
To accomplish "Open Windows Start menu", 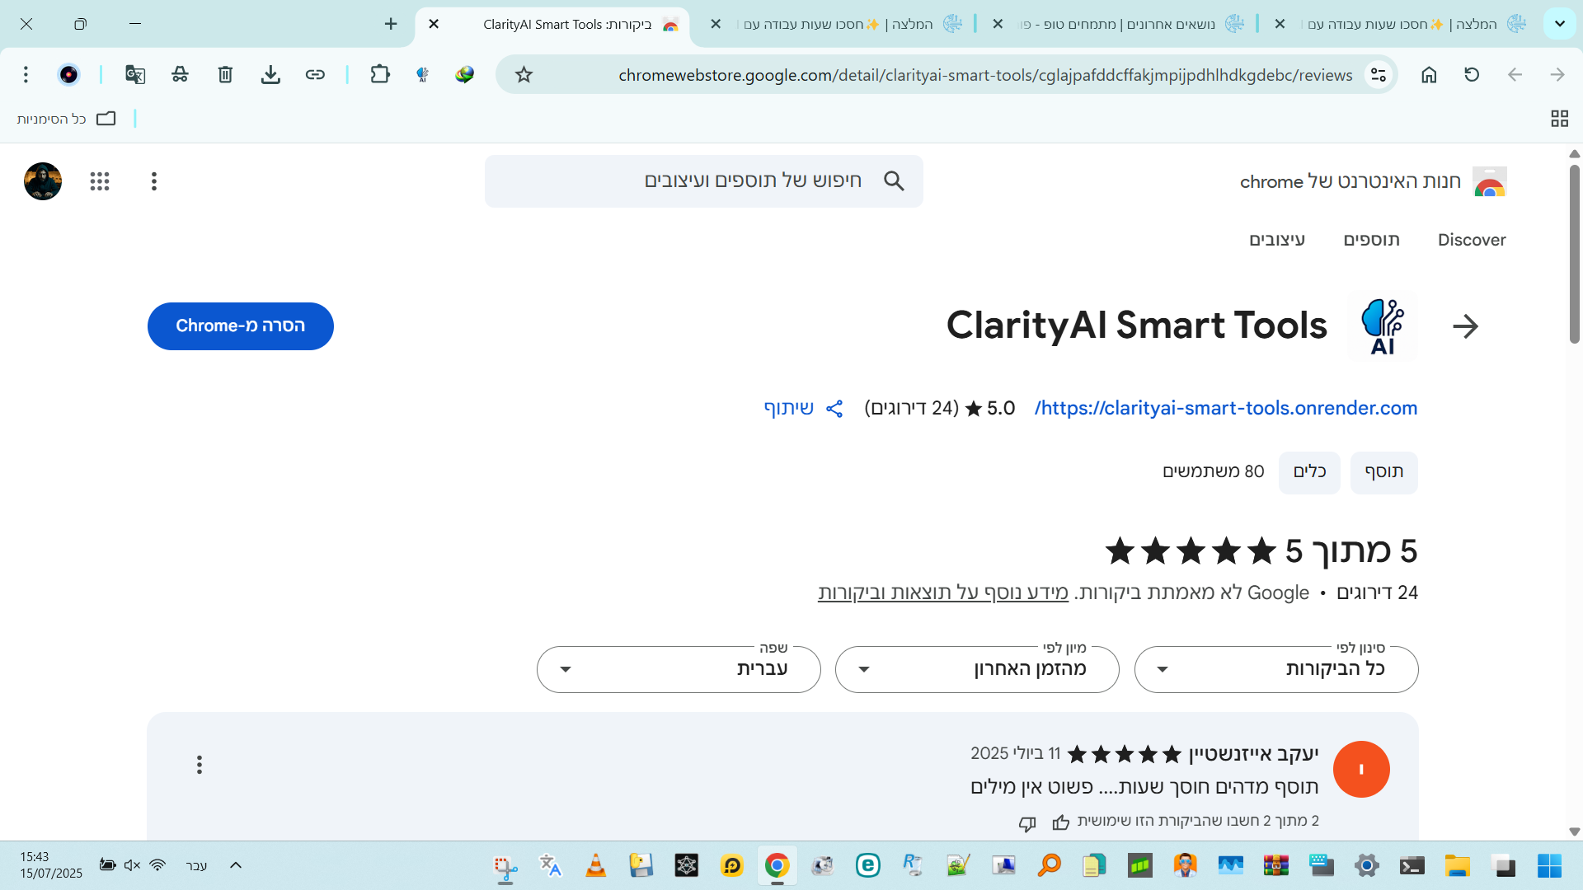I will (1549, 866).
